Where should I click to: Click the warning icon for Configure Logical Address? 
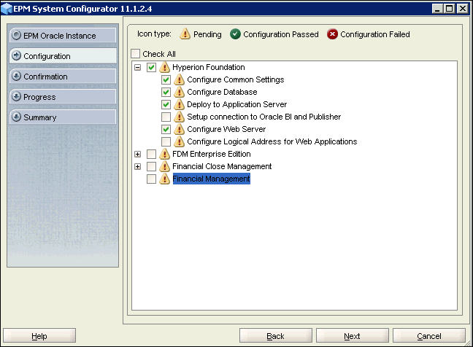179,141
